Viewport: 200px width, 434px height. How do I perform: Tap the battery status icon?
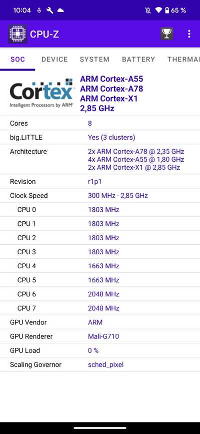tap(167, 11)
